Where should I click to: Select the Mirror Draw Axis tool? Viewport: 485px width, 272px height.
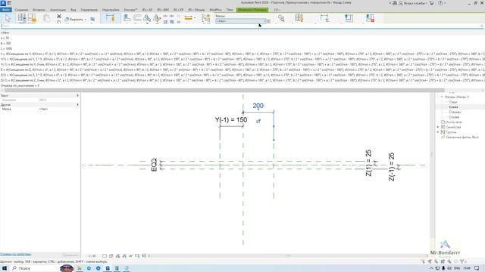point(157,18)
